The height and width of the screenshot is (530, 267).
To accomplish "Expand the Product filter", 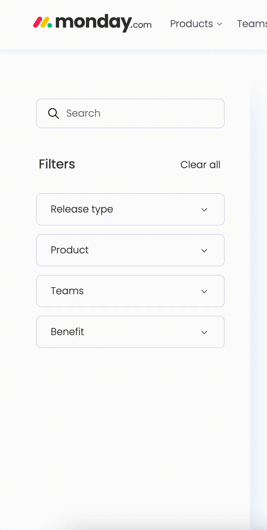I will point(130,250).
